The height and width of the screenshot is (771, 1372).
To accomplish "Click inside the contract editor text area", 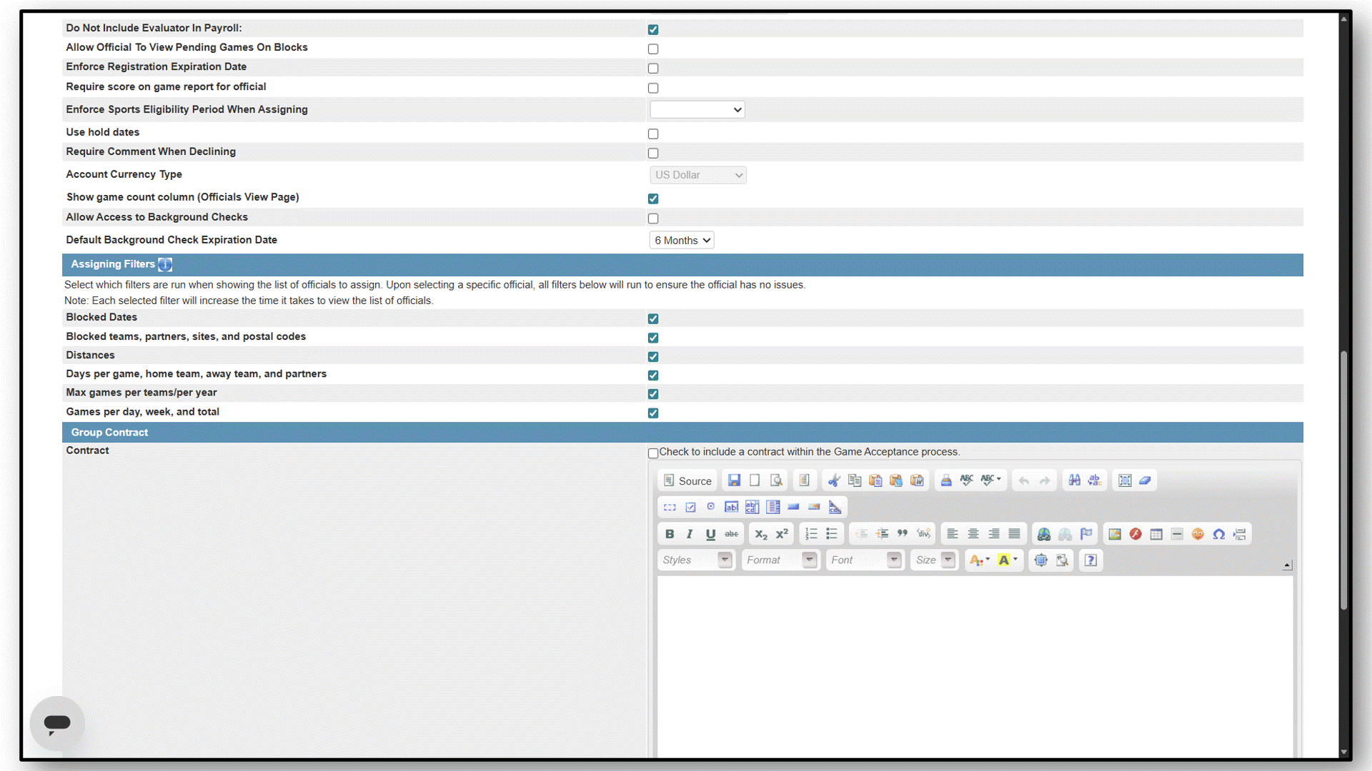I will pyautogui.click(x=975, y=667).
